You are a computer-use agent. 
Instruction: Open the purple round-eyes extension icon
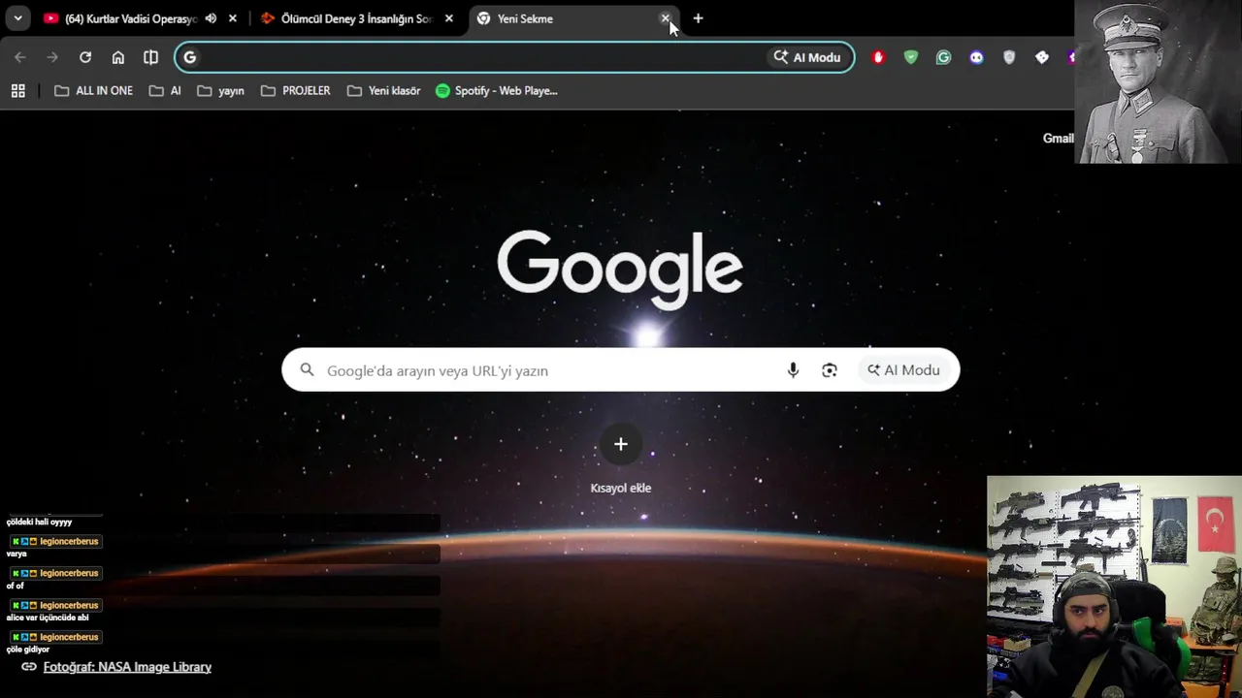[x=976, y=57]
